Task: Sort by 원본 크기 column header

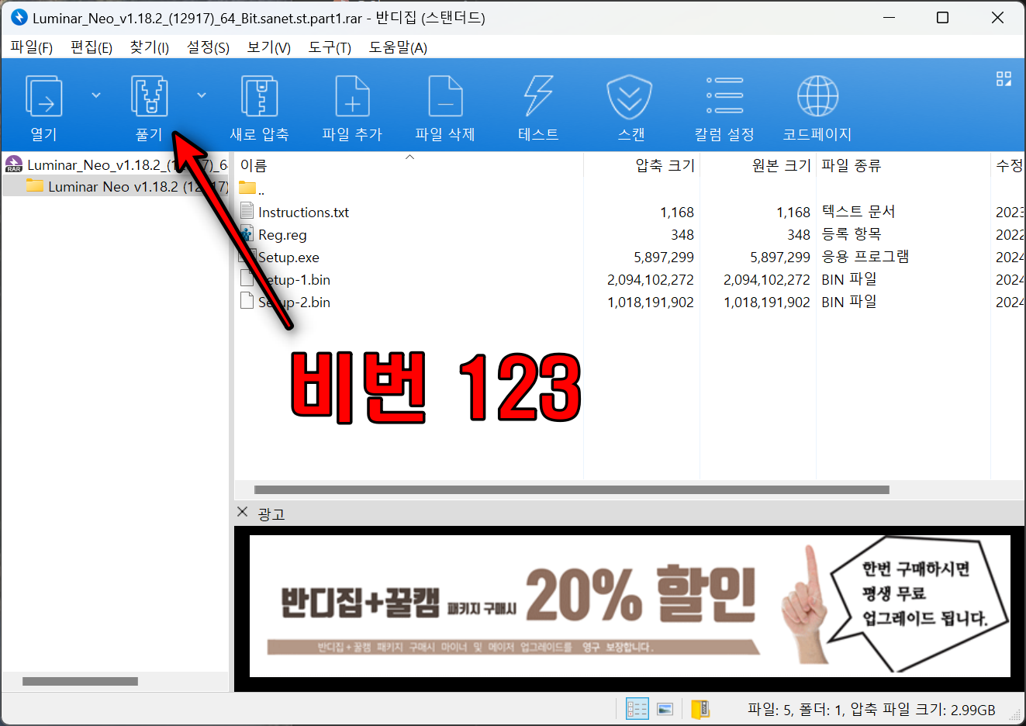Action: [781, 165]
